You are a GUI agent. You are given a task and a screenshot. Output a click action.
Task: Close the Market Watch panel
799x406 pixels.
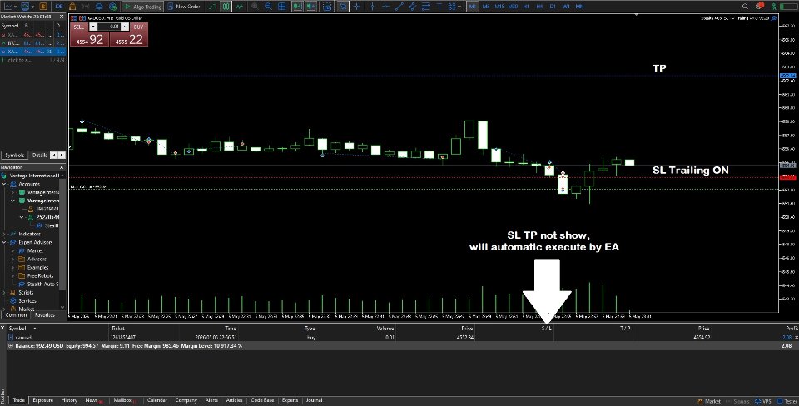[62, 17]
